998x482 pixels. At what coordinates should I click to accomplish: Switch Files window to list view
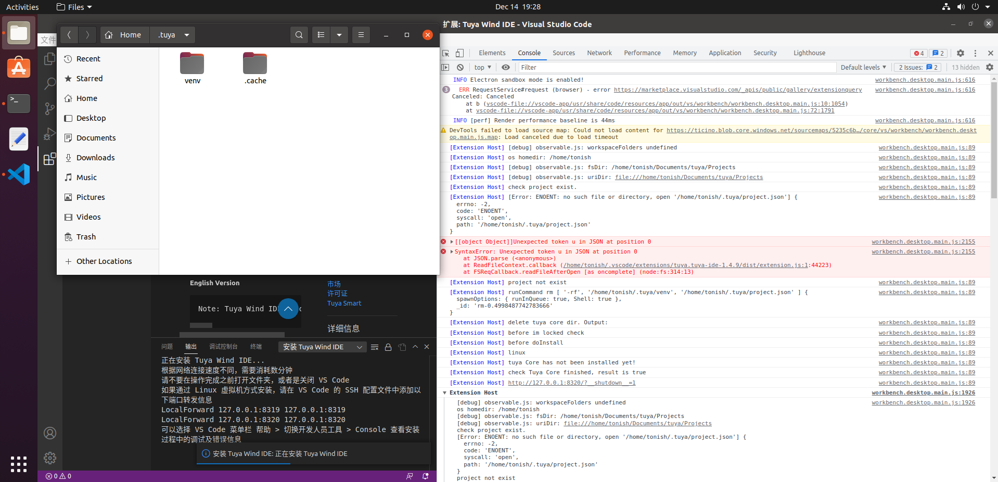pos(321,35)
